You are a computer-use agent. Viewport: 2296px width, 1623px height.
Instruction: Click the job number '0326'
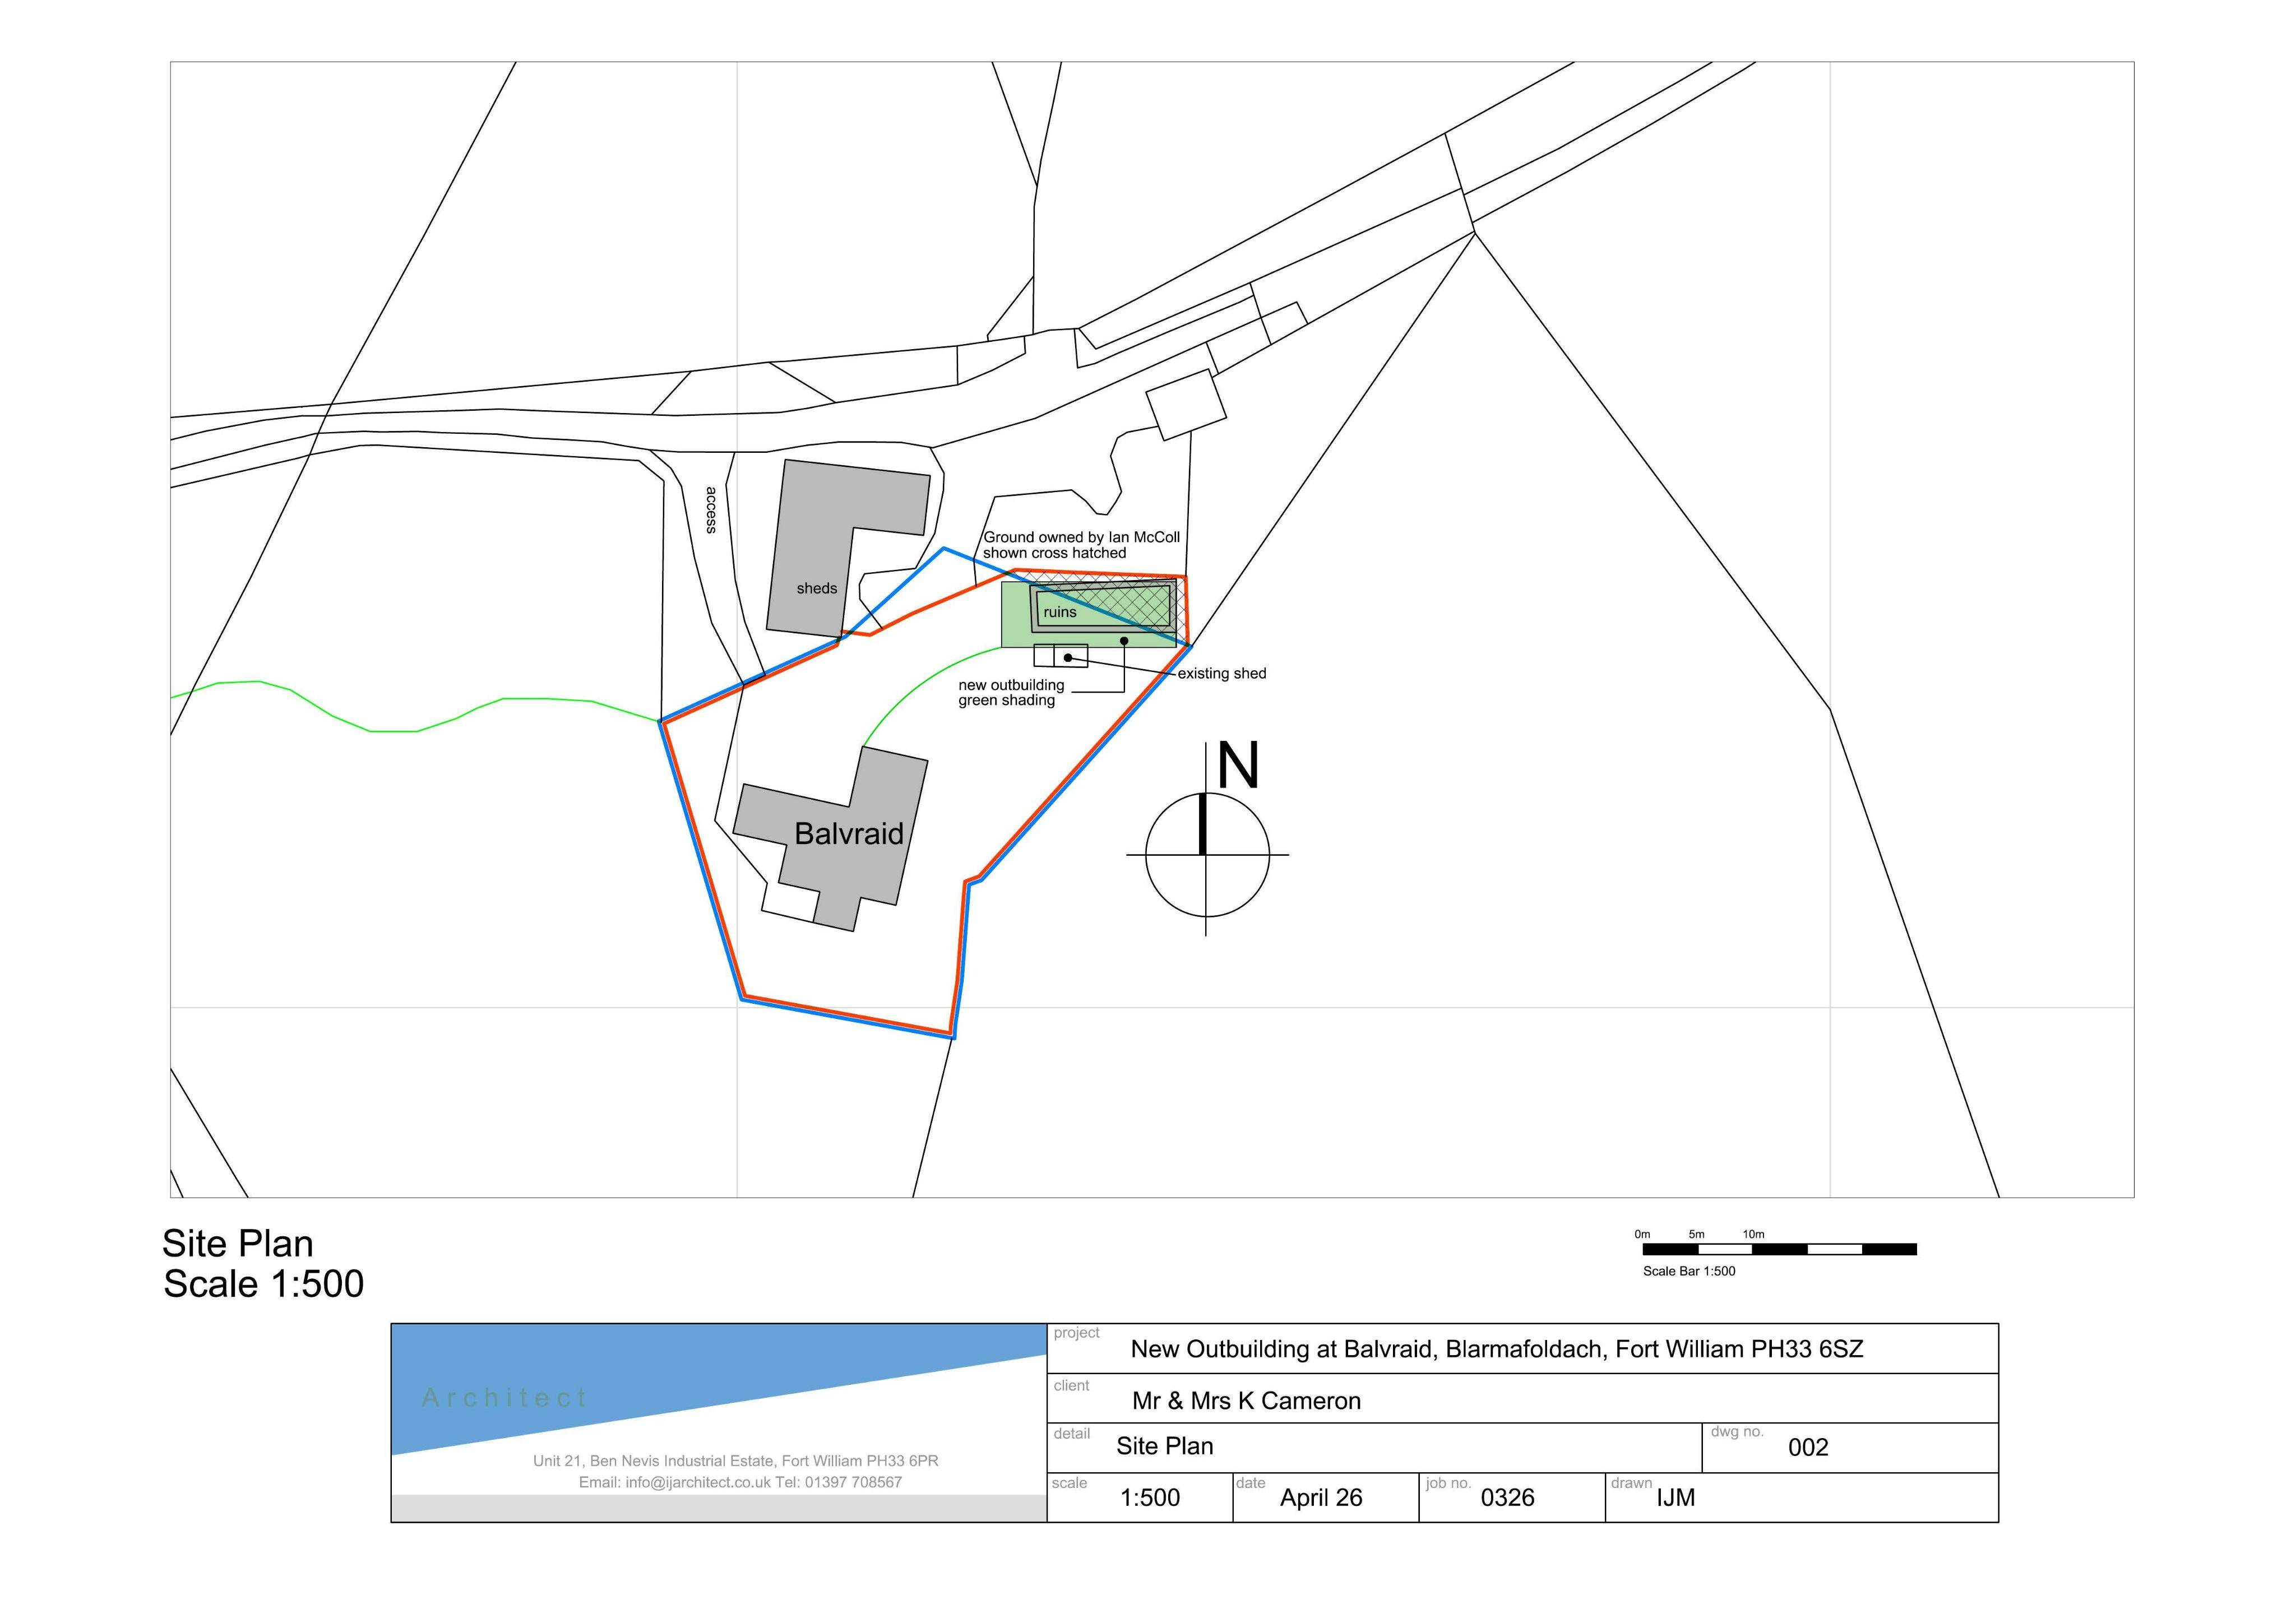coord(1507,1497)
